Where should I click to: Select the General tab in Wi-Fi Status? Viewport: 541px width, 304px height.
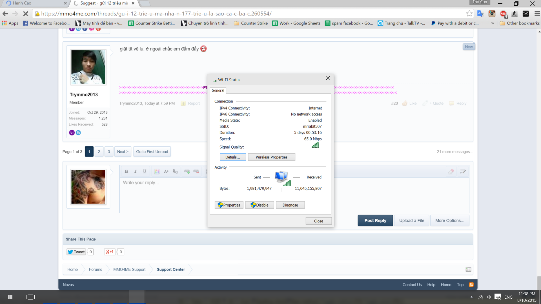coord(218,90)
